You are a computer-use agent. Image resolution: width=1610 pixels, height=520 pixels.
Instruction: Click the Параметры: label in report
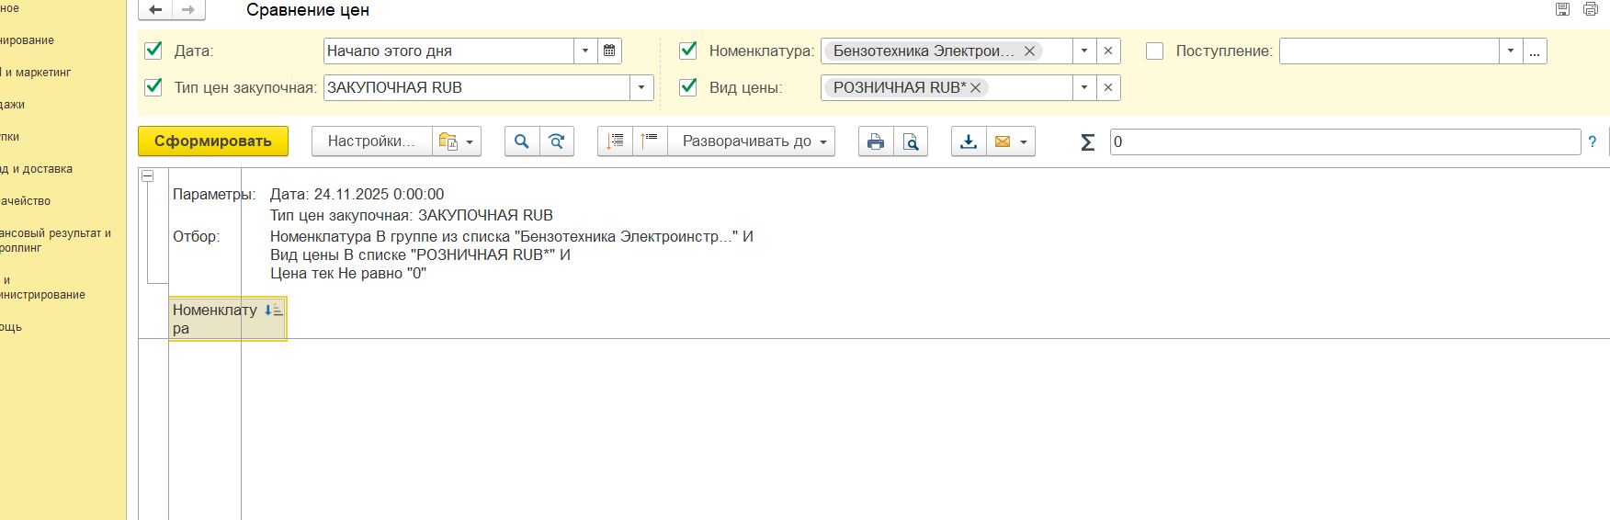[214, 194]
